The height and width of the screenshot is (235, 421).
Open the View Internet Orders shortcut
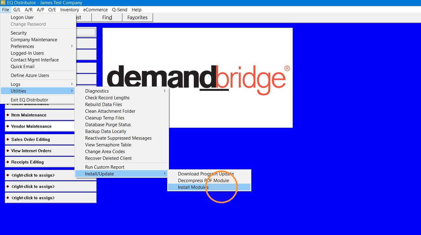40,151
